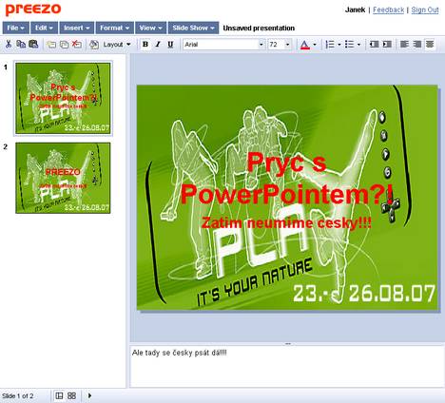Click the Cut scissors icon

click(x=9, y=45)
